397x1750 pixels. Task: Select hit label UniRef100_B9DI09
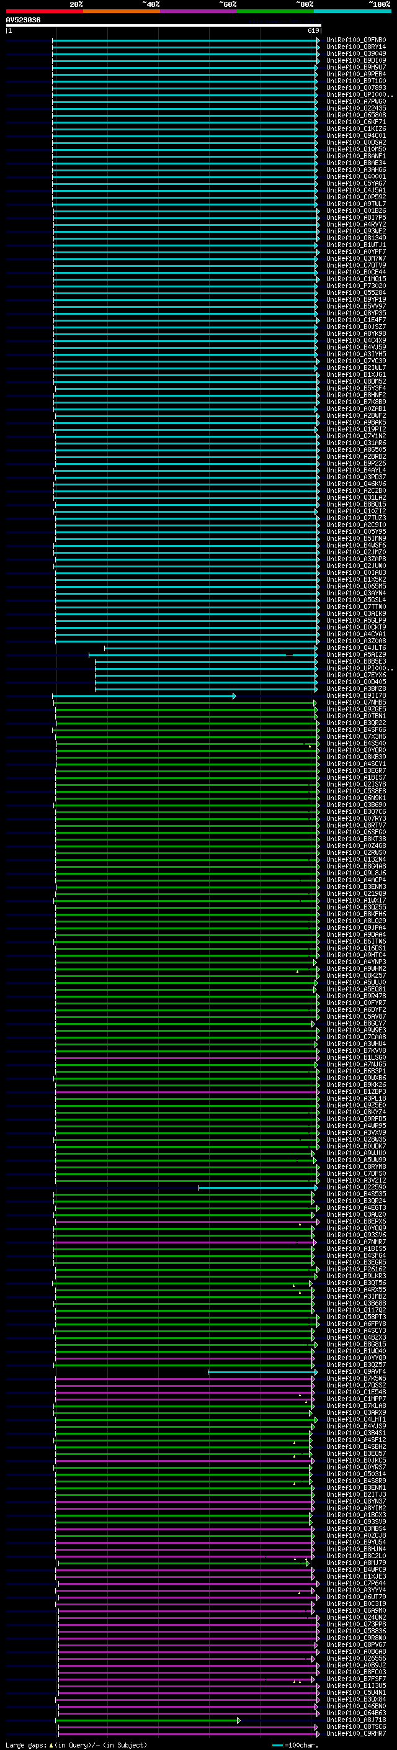pyautogui.click(x=356, y=60)
